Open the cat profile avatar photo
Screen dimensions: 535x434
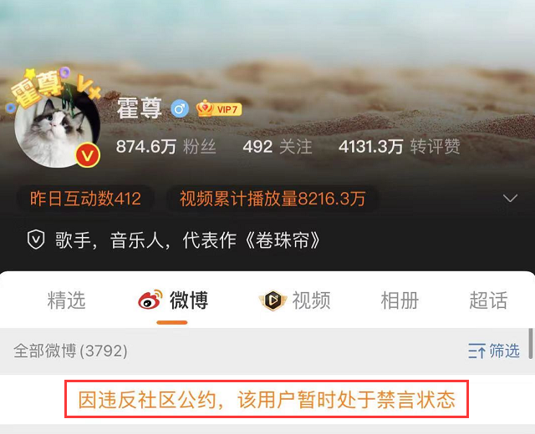tap(57, 129)
